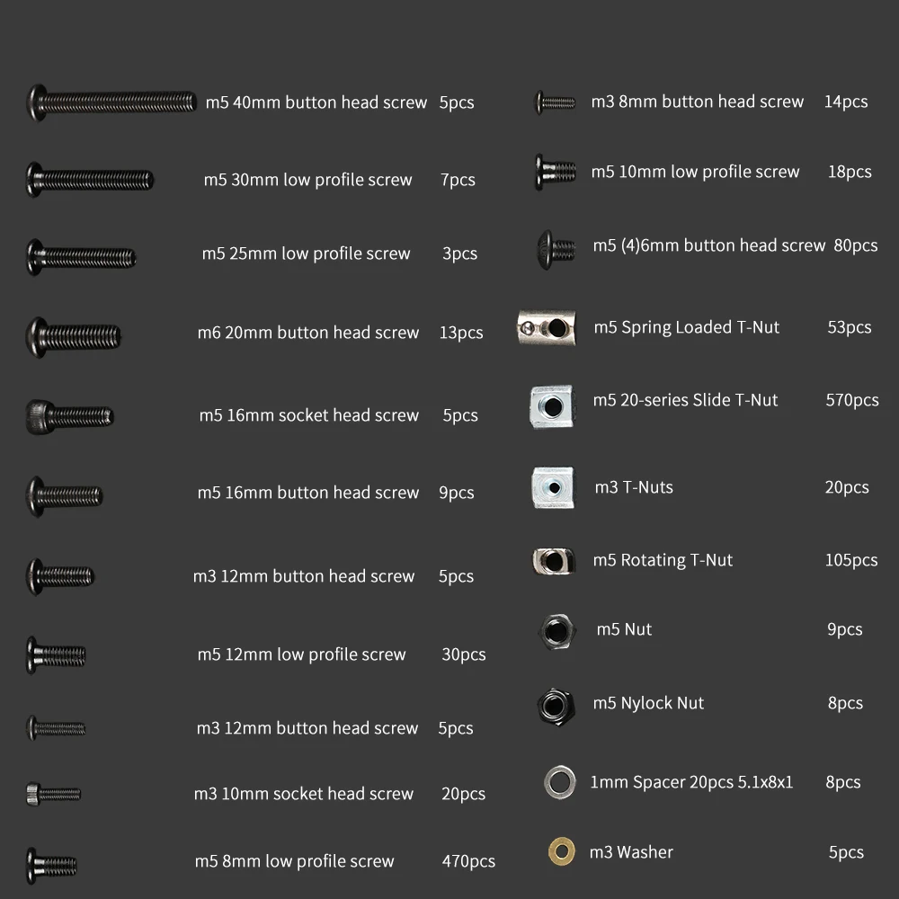Click the 470pcs quantity for m5 8mm screw

click(x=468, y=861)
